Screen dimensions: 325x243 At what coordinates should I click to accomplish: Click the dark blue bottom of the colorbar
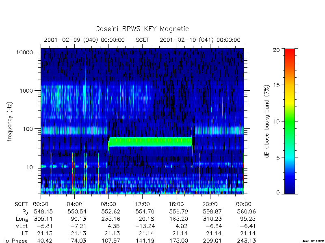click(x=290, y=190)
